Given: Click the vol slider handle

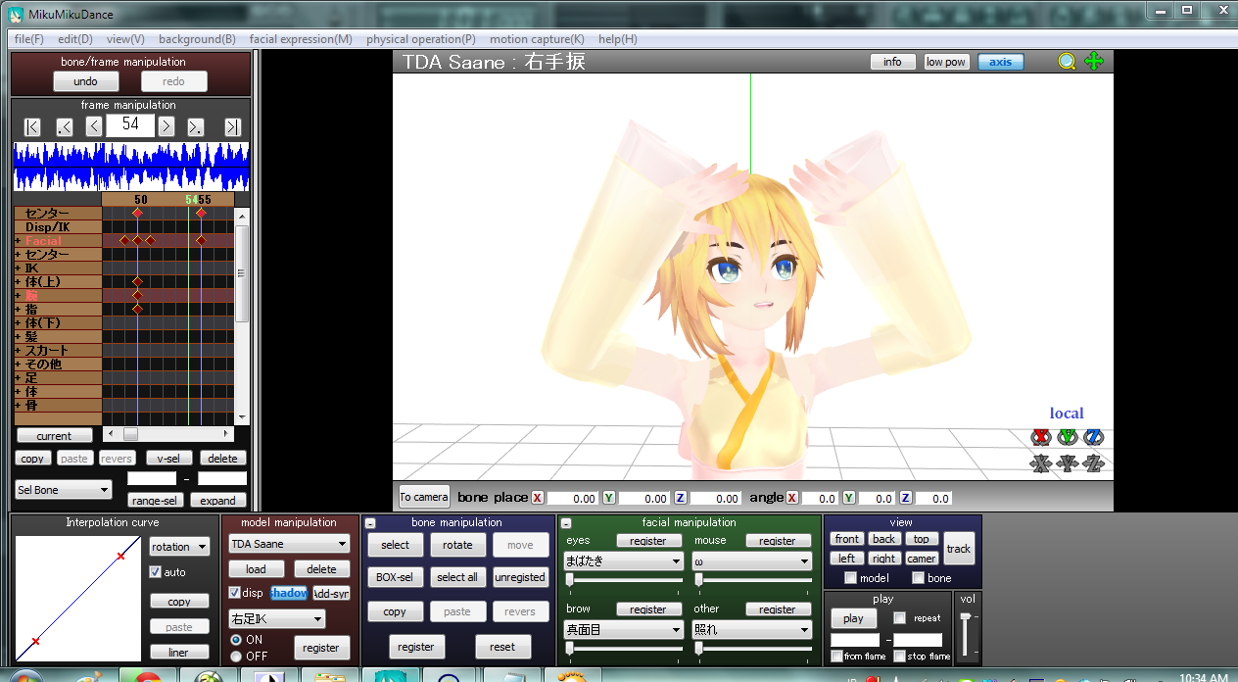Looking at the screenshot, I should point(967,616).
